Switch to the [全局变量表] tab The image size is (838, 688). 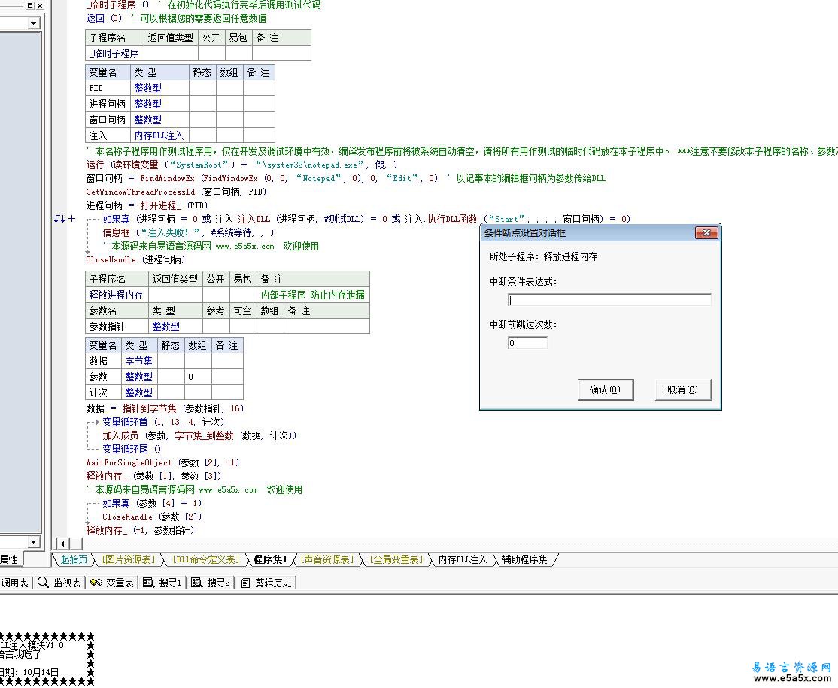(396, 560)
